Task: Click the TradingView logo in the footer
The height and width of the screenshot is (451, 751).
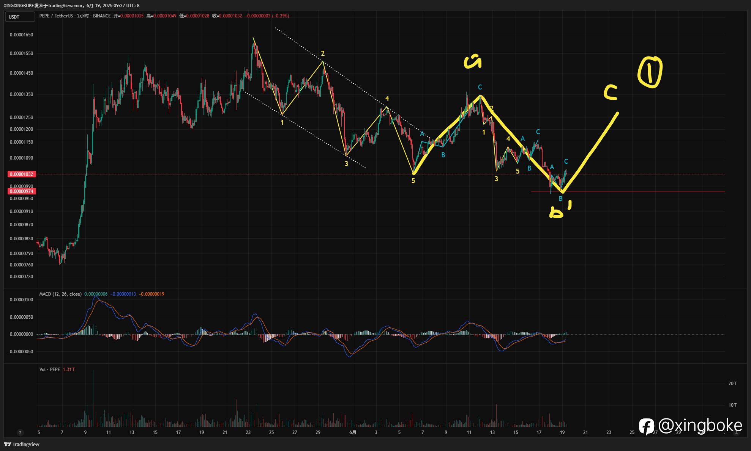Action: 22,444
